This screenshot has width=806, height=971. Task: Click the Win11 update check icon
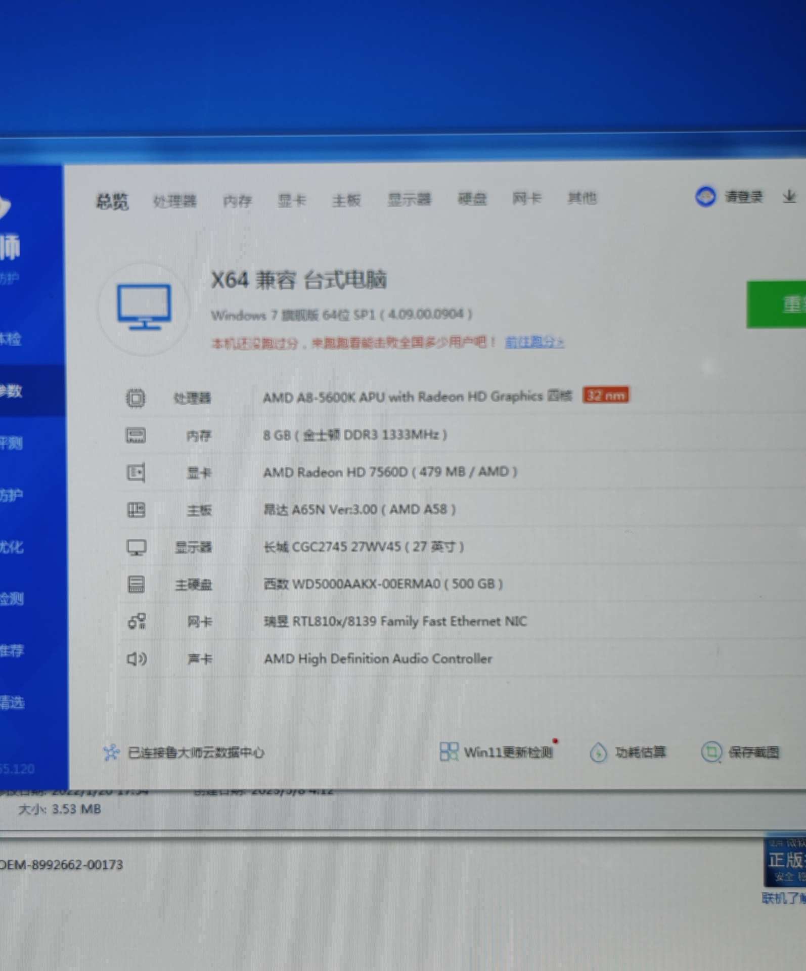(449, 752)
